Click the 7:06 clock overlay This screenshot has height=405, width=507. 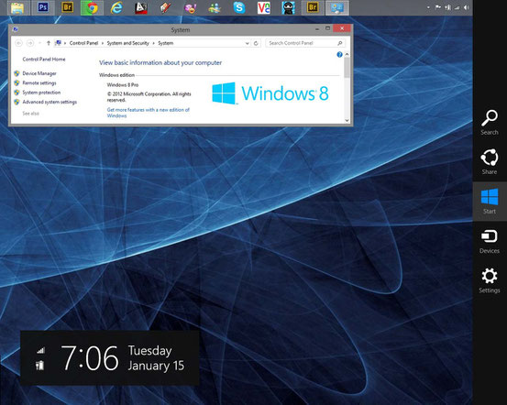tap(90, 357)
